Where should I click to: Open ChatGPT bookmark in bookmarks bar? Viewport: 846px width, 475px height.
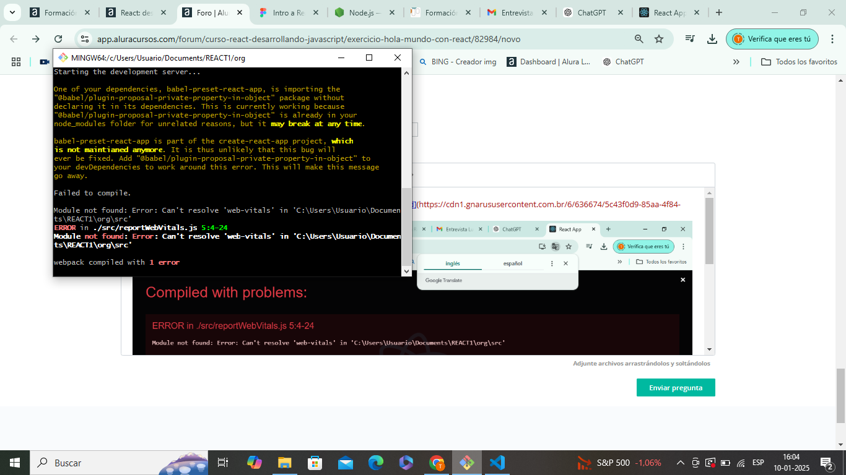click(622, 62)
